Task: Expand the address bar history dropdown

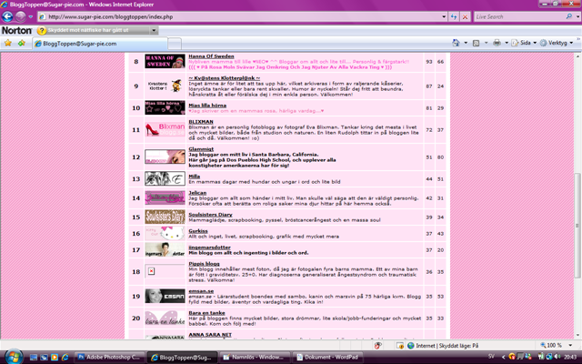Action: [444, 16]
